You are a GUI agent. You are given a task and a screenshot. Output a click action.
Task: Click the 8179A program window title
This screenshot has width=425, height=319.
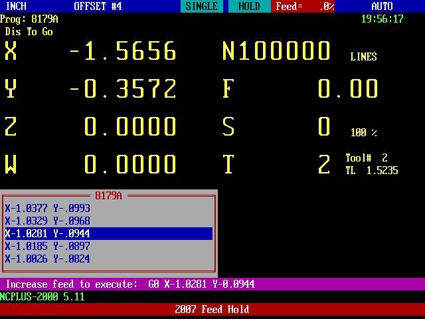pos(108,195)
